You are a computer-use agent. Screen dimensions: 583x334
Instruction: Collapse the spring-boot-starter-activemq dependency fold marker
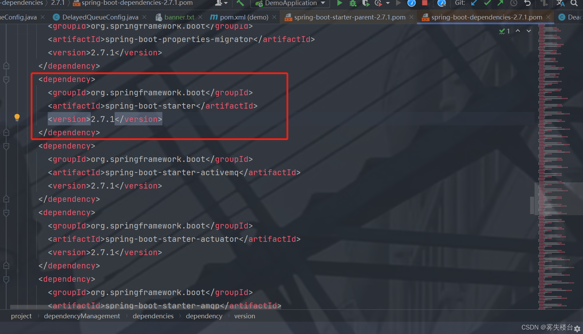(6, 146)
